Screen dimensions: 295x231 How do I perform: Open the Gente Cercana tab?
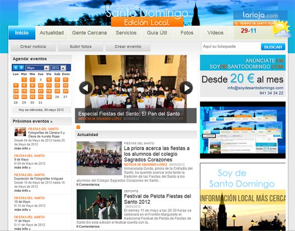tap(89, 33)
